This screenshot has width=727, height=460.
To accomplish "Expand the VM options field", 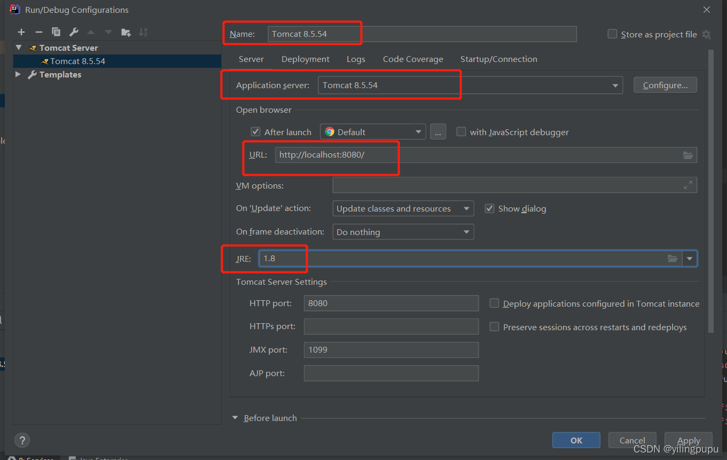I will coord(688,185).
